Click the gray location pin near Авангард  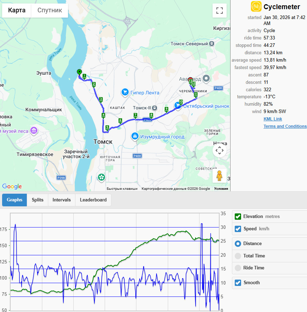pyautogui.click(x=206, y=79)
